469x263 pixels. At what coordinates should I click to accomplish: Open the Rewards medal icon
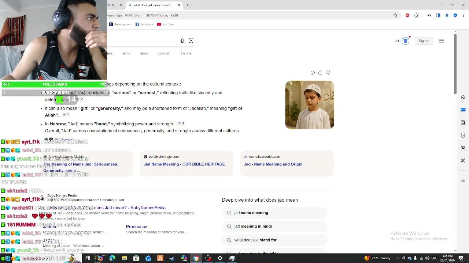tap(405, 41)
